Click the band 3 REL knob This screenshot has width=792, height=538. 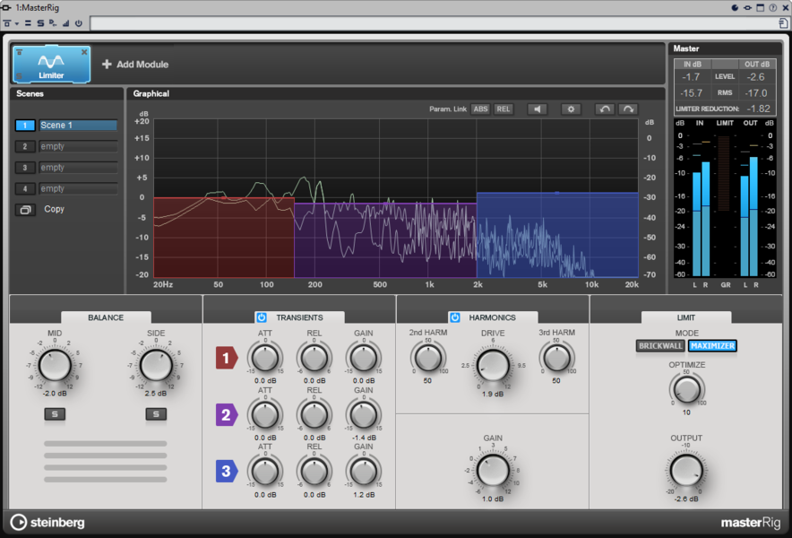point(314,472)
